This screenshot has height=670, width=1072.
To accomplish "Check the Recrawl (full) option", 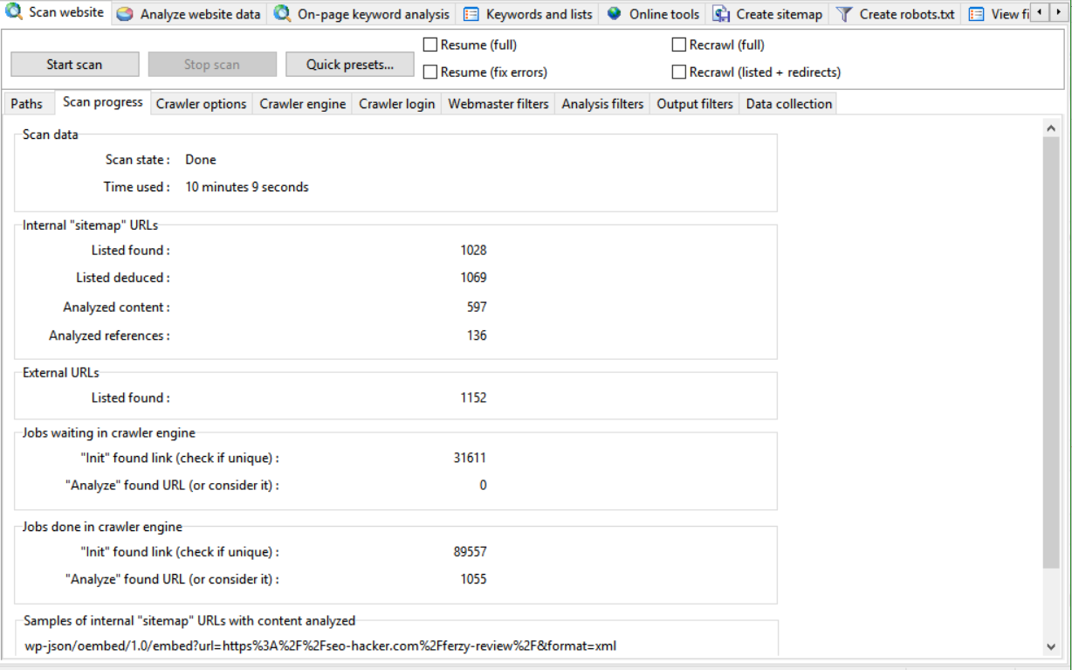I will tap(678, 45).
